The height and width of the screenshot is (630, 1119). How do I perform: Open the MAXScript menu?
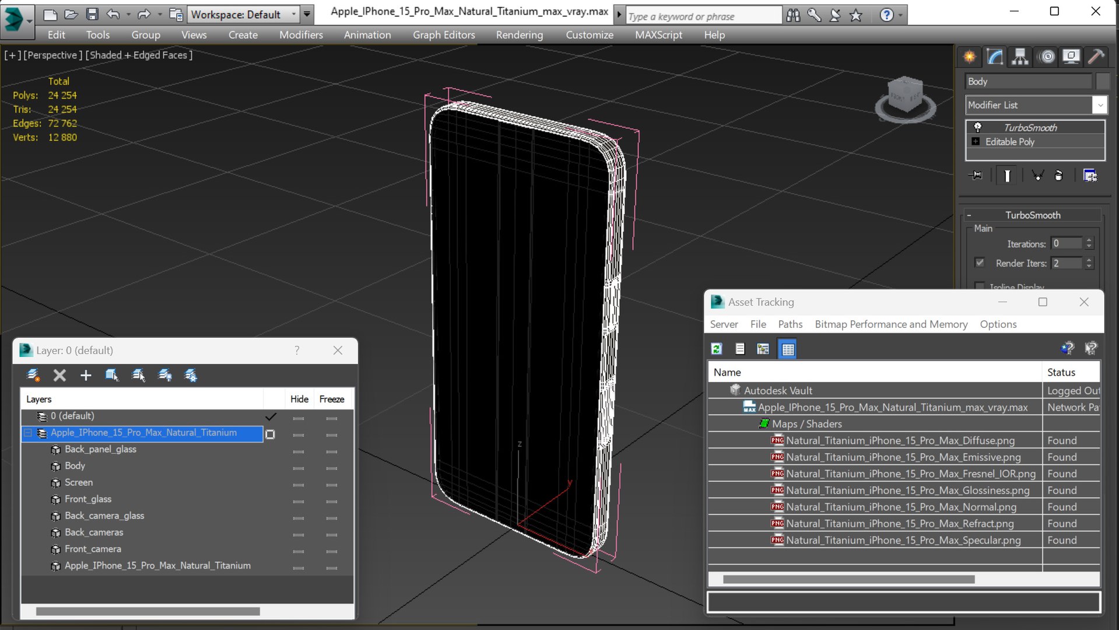[658, 35]
